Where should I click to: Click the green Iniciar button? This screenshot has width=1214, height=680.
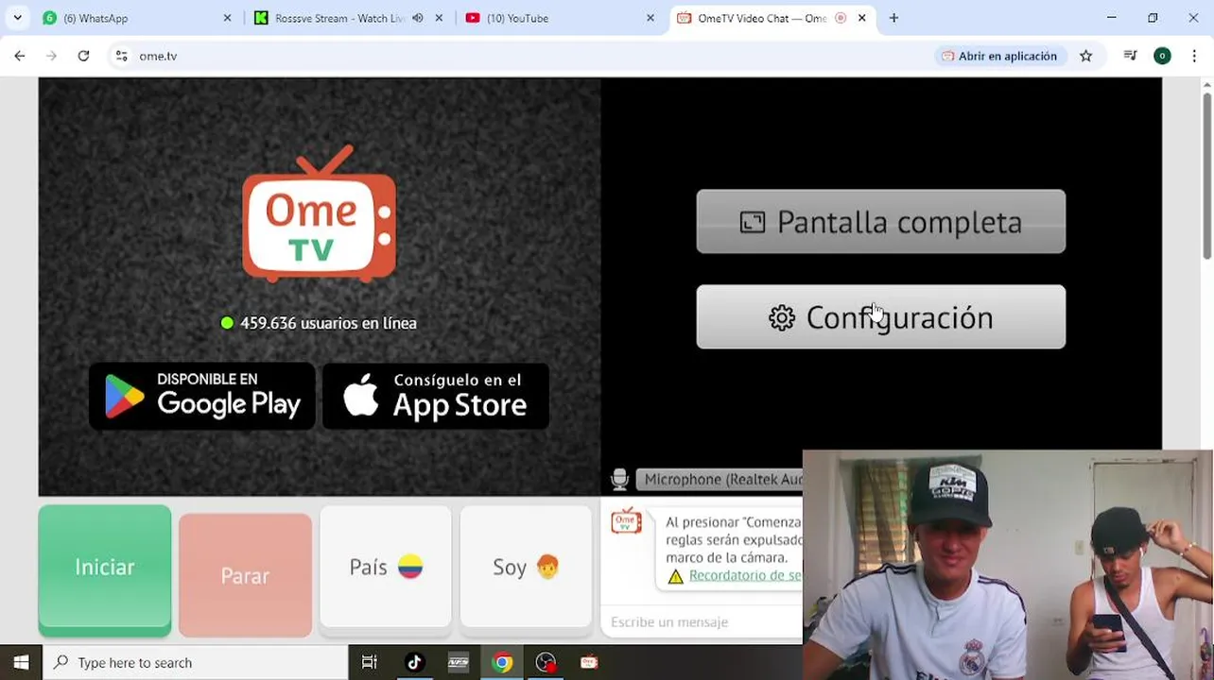(x=105, y=570)
